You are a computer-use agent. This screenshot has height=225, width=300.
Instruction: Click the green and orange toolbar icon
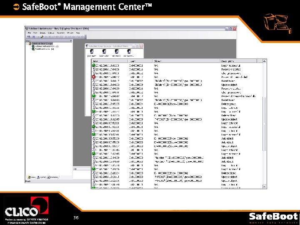click(x=42, y=37)
